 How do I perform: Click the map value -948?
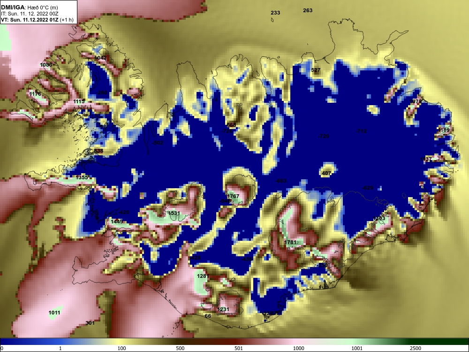point(225,201)
